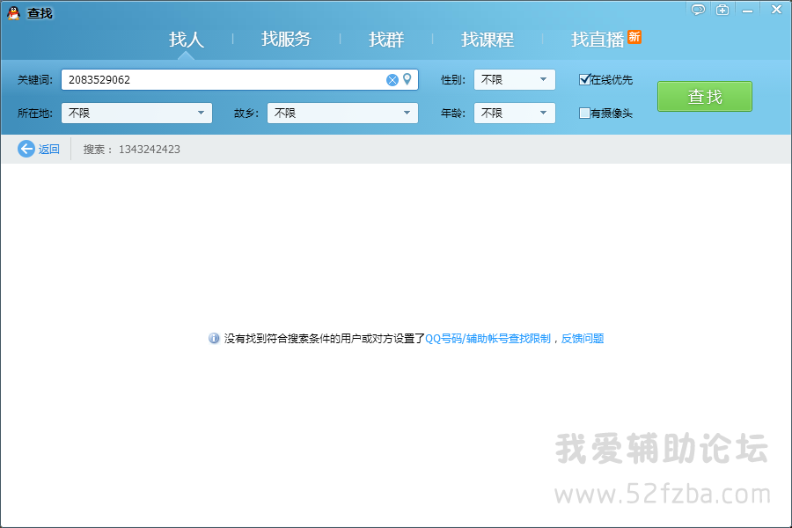Screen dimensions: 792x528
Task: Enable the 有摄像头 checkbox
Action: point(584,114)
